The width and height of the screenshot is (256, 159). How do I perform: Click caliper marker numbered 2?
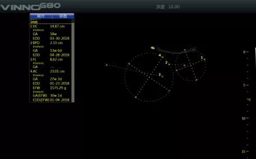[x=168, y=63]
